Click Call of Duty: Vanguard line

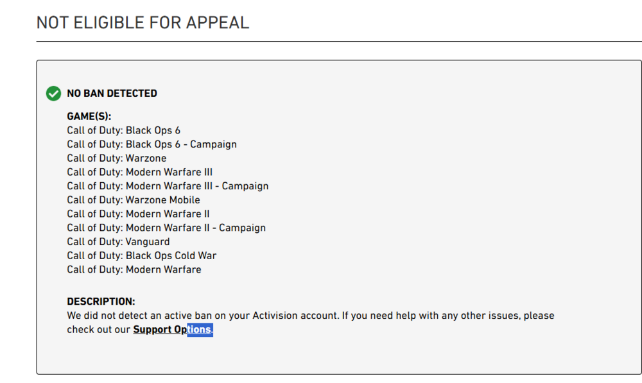pyautogui.click(x=118, y=241)
